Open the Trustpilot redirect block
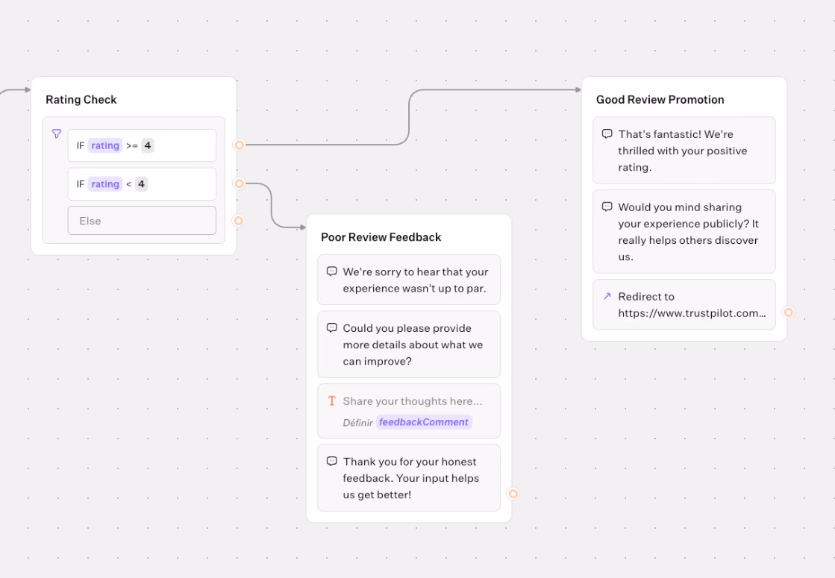 tap(684, 304)
